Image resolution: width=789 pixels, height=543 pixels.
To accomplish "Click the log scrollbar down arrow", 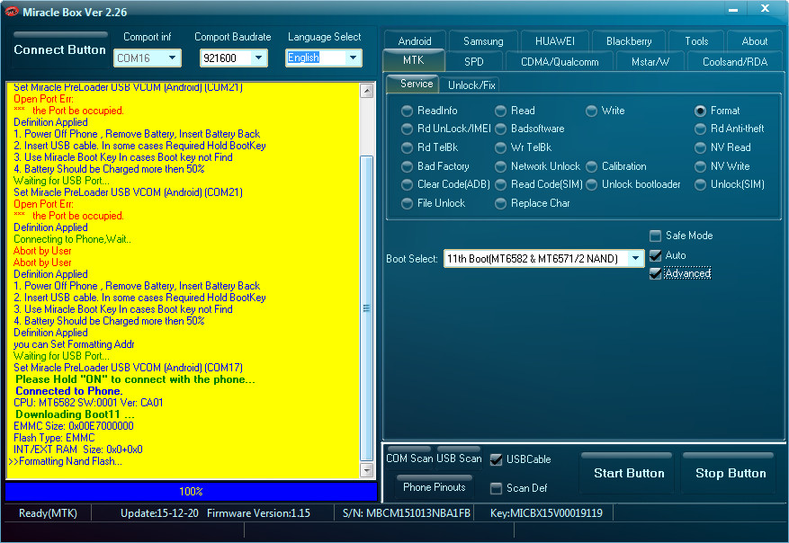I will click(367, 470).
